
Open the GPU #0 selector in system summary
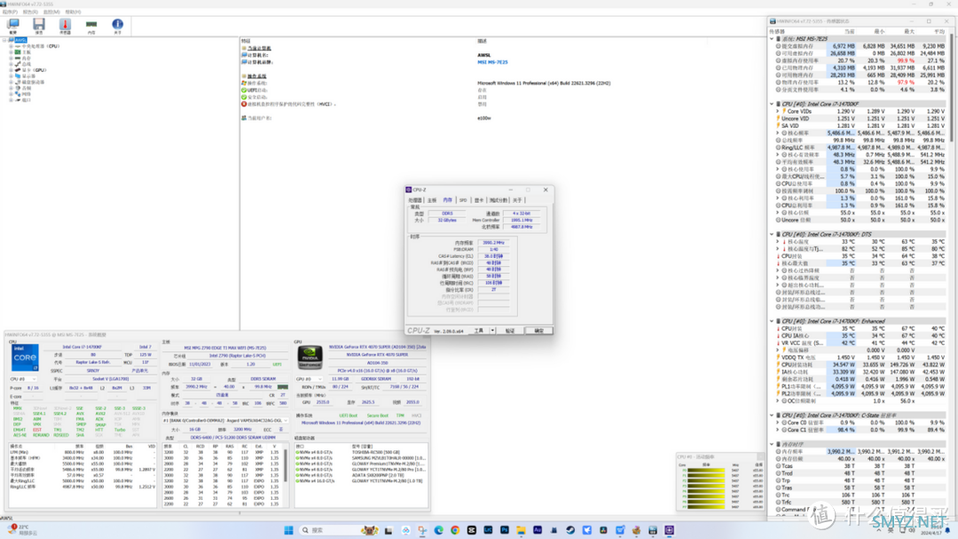[310, 379]
